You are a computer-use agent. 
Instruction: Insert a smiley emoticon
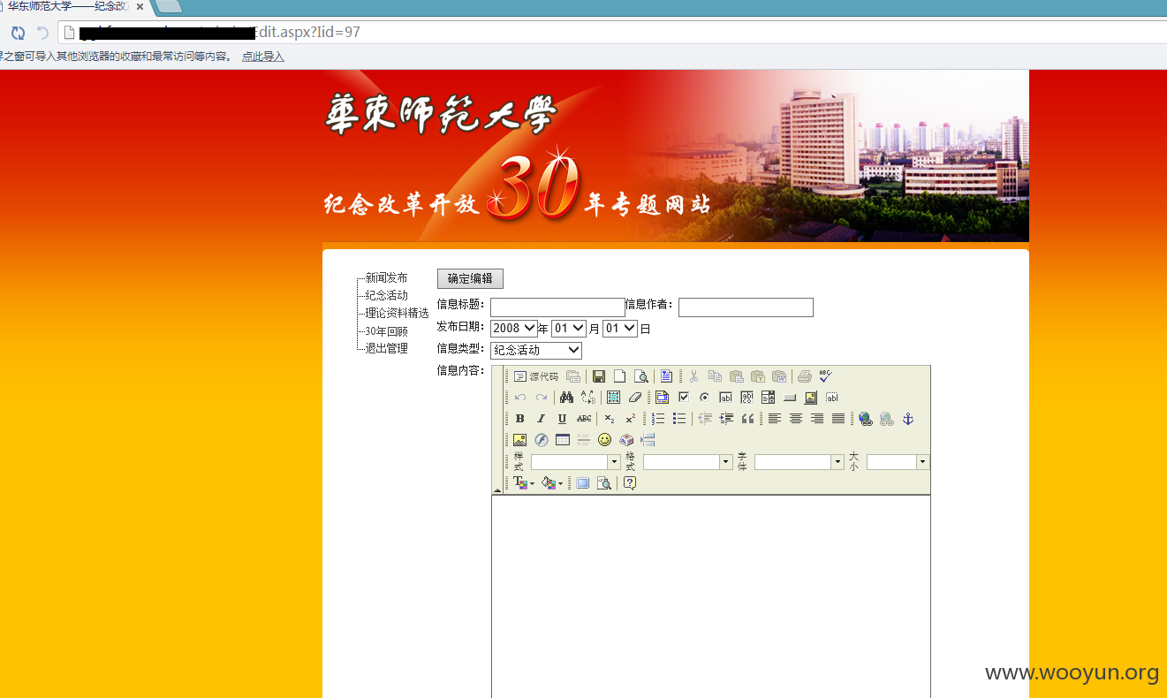coord(605,440)
